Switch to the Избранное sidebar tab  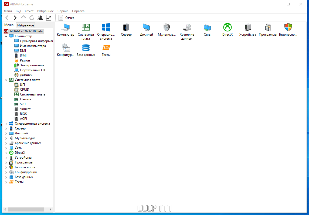25,25
